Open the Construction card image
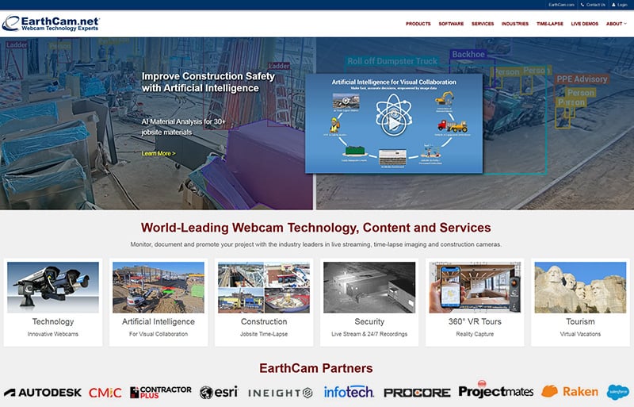634x407 pixels. pos(264,287)
